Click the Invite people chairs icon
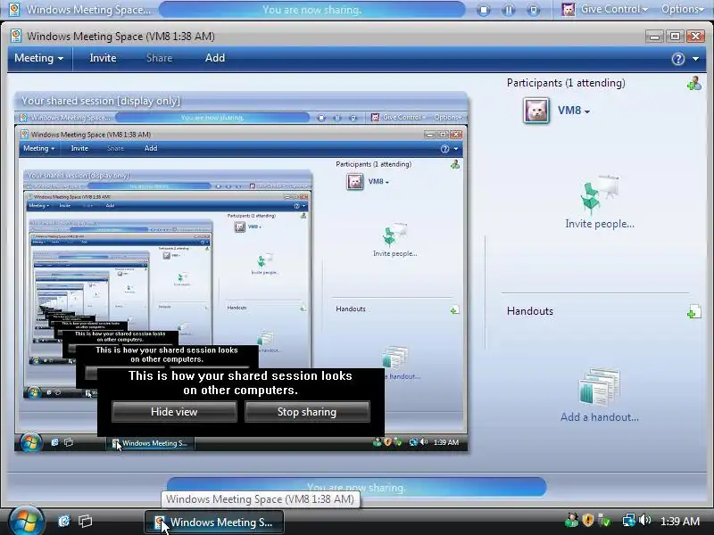This screenshot has height=535, width=714. tap(599, 195)
